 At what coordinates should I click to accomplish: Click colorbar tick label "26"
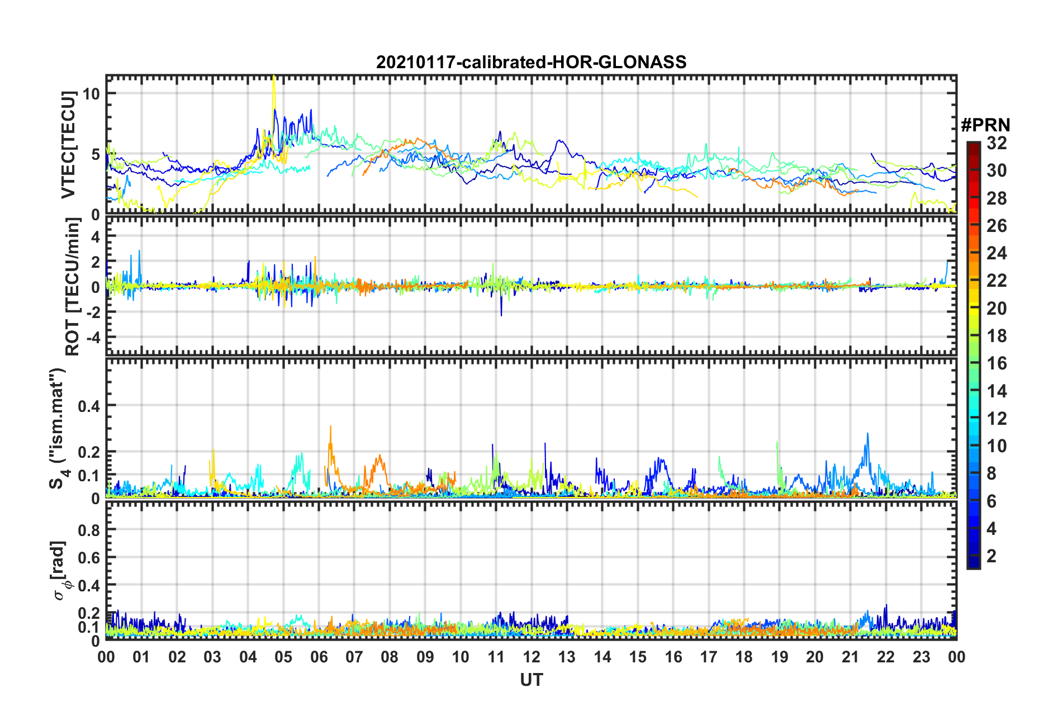click(x=996, y=226)
